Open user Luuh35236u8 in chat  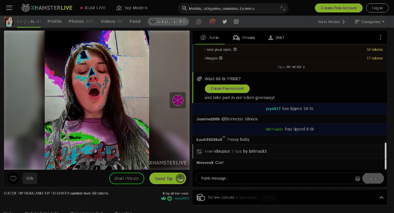pyautogui.click(x=209, y=140)
